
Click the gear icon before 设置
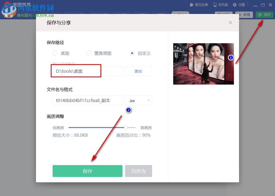pos(235,5)
